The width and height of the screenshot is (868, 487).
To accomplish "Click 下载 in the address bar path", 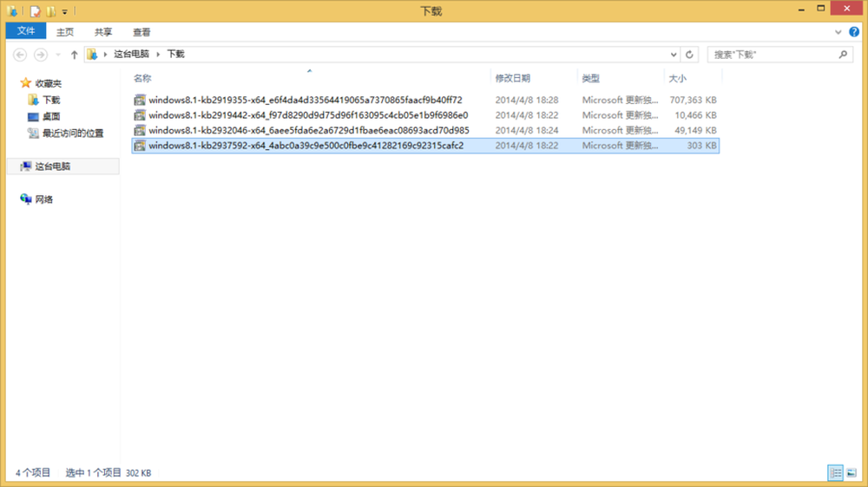I will point(176,54).
